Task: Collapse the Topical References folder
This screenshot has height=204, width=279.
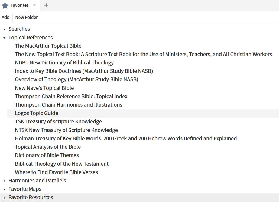Action: [4, 38]
